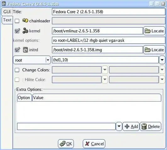Open the root command type dropdown

(x=32, y=60)
